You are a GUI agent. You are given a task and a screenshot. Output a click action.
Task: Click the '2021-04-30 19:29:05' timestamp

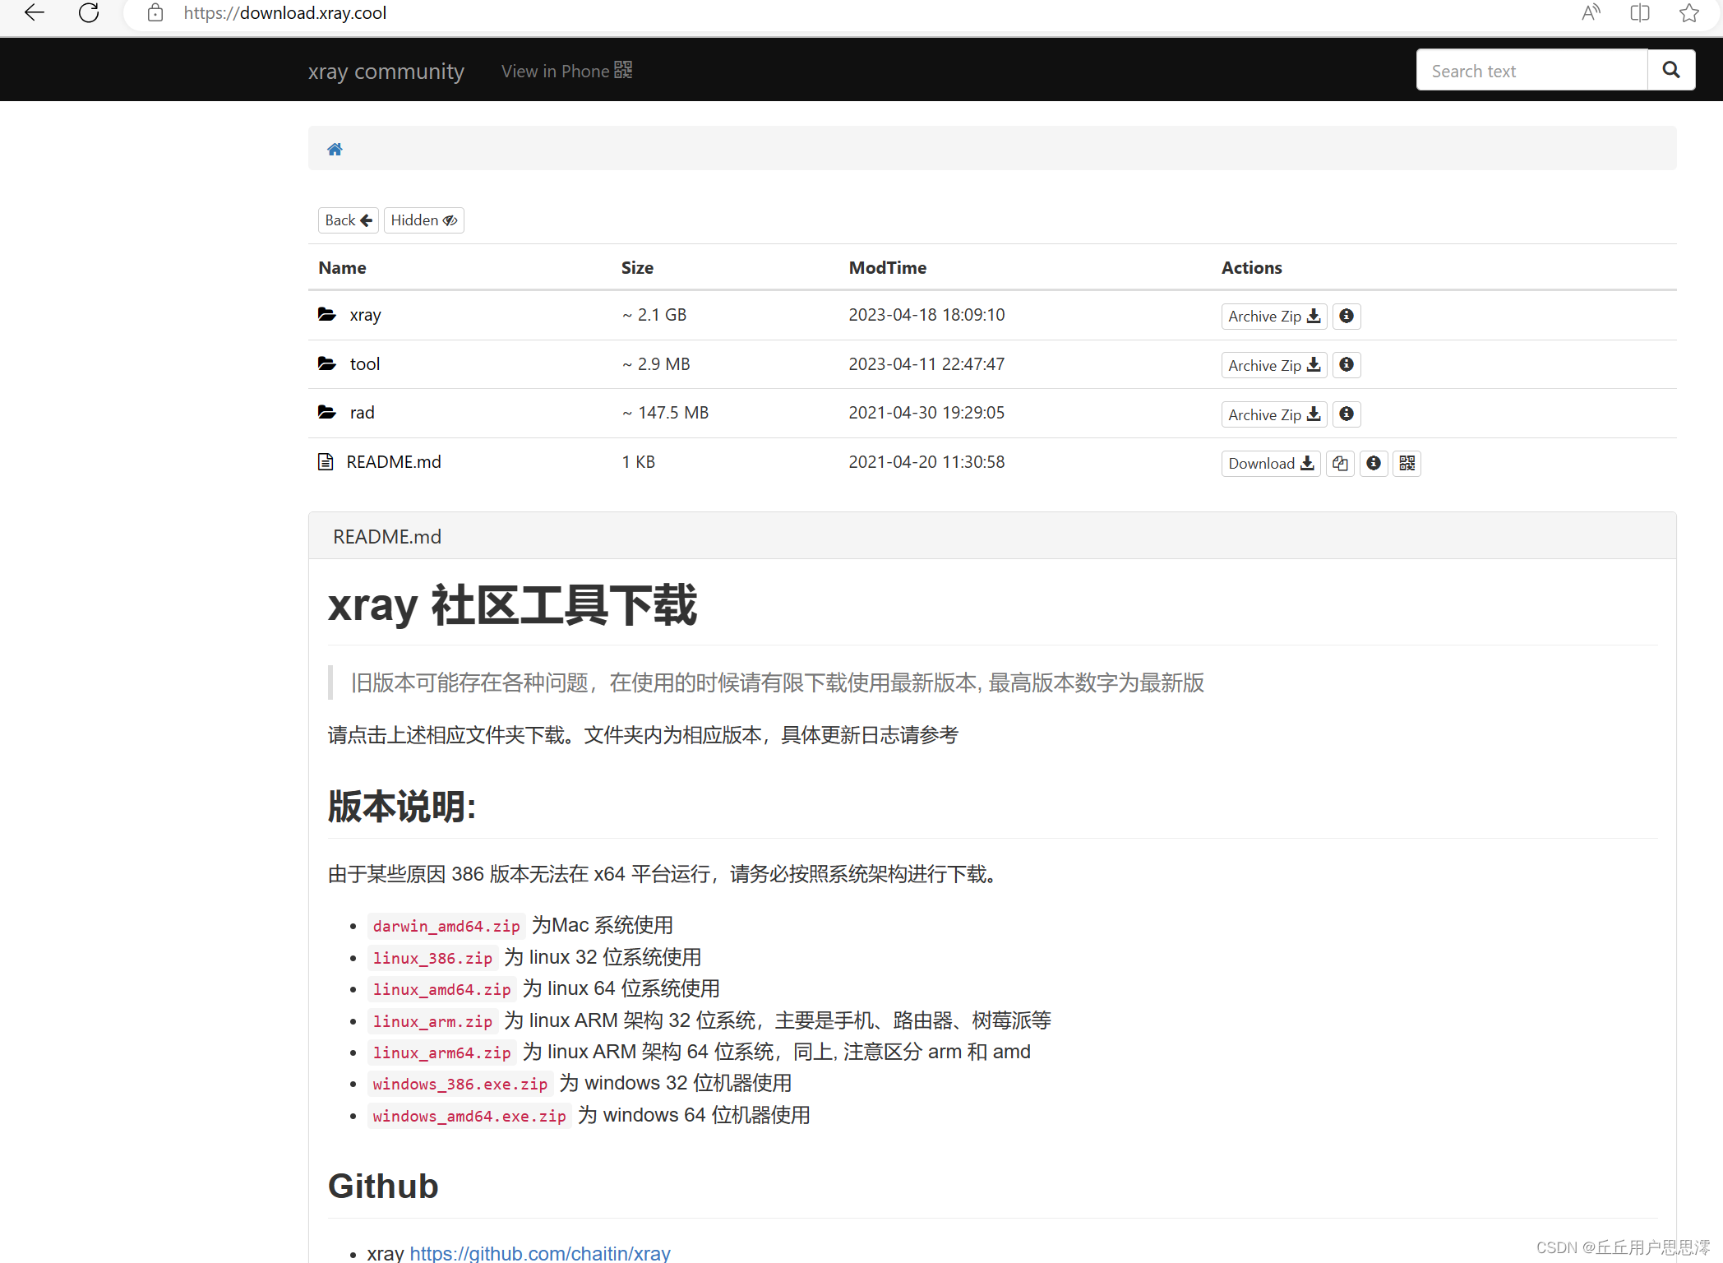tap(926, 413)
